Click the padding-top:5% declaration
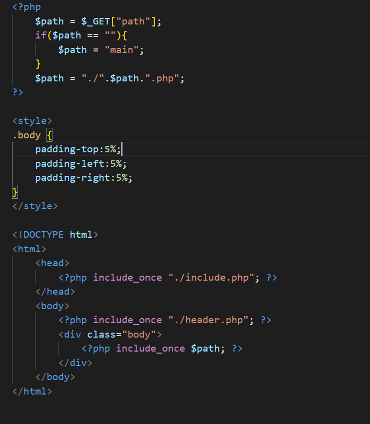This screenshot has width=370, height=424. 78,149
